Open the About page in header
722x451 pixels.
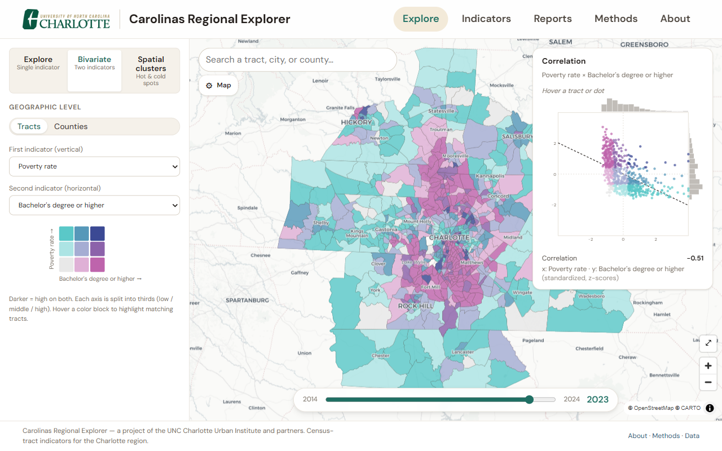tap(675, 19)
